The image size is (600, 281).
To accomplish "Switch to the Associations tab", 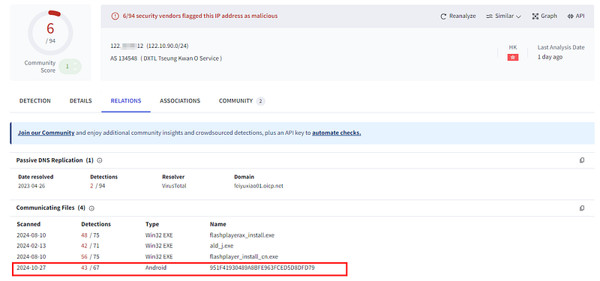I will pos(180,101).
